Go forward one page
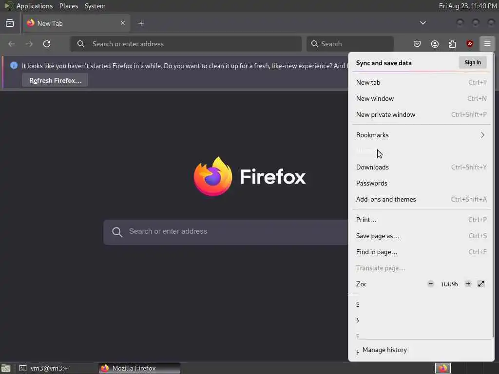The height and width of the screenshot is (374, 499). pyautogui.click(x=29, y=44)
